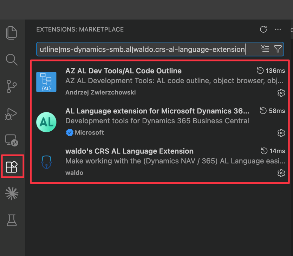Screen dimensions: 293x256
Task: Open the Extensions view icon
Action: tap(12, 166)
